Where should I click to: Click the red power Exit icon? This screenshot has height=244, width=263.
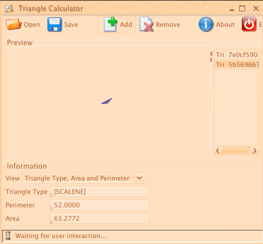pos(249,24)
